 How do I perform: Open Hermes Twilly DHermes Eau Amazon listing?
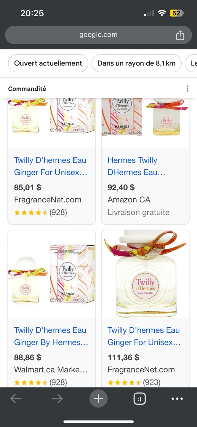pyautogui.click(x=136, y=166)
